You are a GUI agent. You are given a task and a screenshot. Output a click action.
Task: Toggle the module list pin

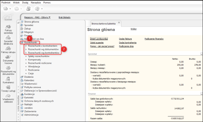[18, 22]
